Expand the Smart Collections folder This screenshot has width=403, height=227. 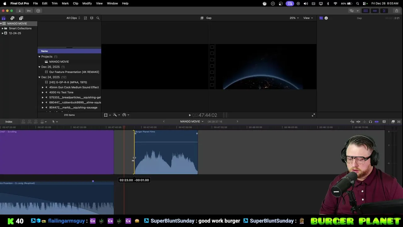point(3,28)
